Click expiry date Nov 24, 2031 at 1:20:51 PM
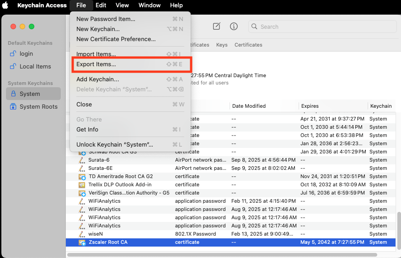Viewport: 401px width, 258px height. (x=333, y=176)
